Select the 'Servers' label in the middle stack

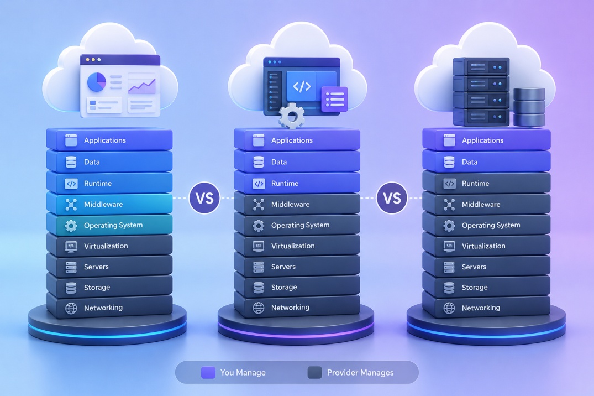coord(283,267)
